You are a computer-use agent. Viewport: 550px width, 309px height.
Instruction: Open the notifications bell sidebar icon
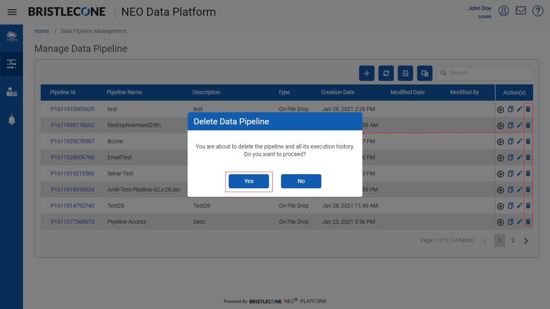12,119
